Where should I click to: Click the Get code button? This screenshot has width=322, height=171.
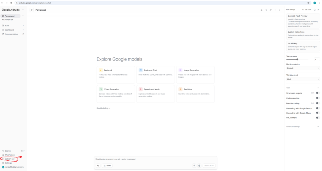(x=307, y=10)
